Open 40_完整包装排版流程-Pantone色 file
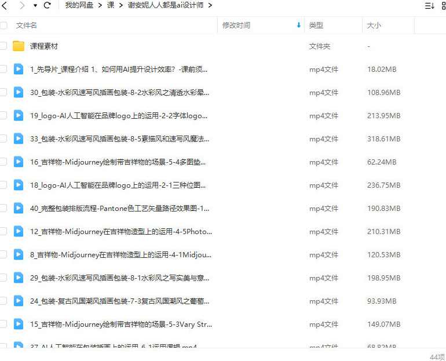446x361 pixels. tap(119, 209)
